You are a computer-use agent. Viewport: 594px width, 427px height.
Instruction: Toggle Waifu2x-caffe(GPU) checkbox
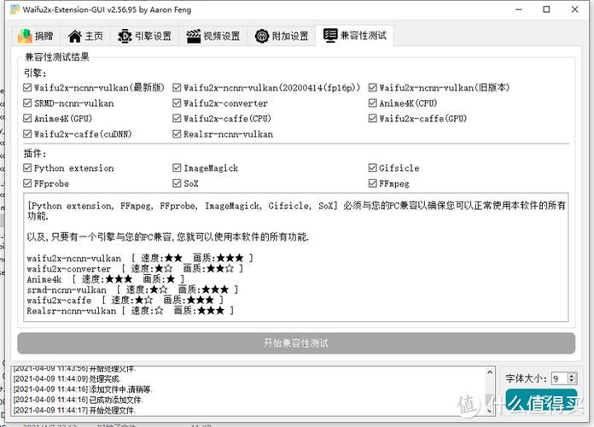373,119
